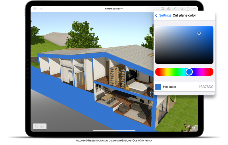The image size is (228, 145).
Task: Expand the General 3D View dropdown
Action: pos(114,9)
